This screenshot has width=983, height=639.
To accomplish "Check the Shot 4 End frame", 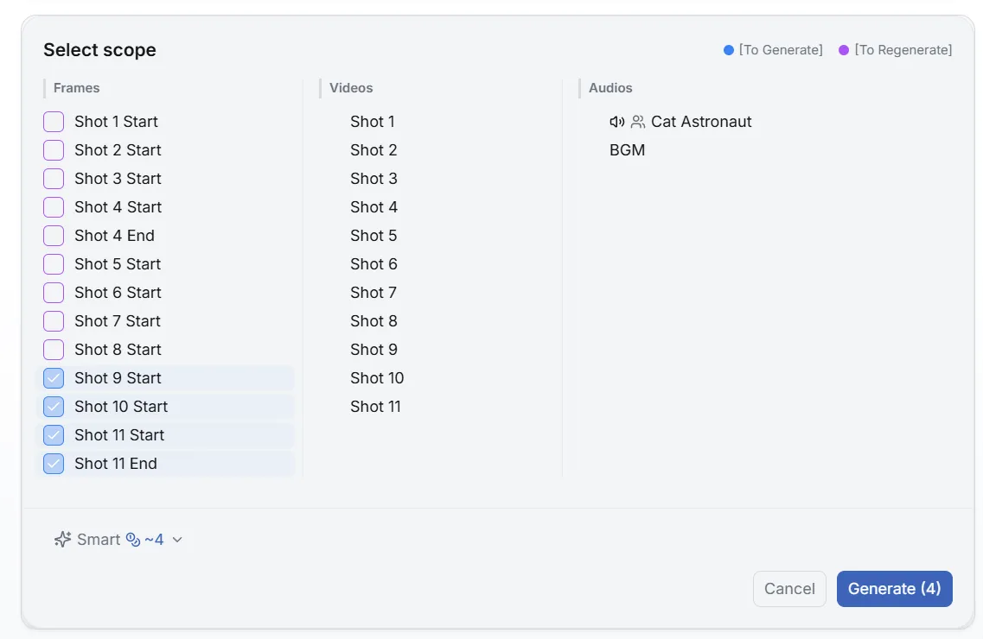I will [53, 235].
